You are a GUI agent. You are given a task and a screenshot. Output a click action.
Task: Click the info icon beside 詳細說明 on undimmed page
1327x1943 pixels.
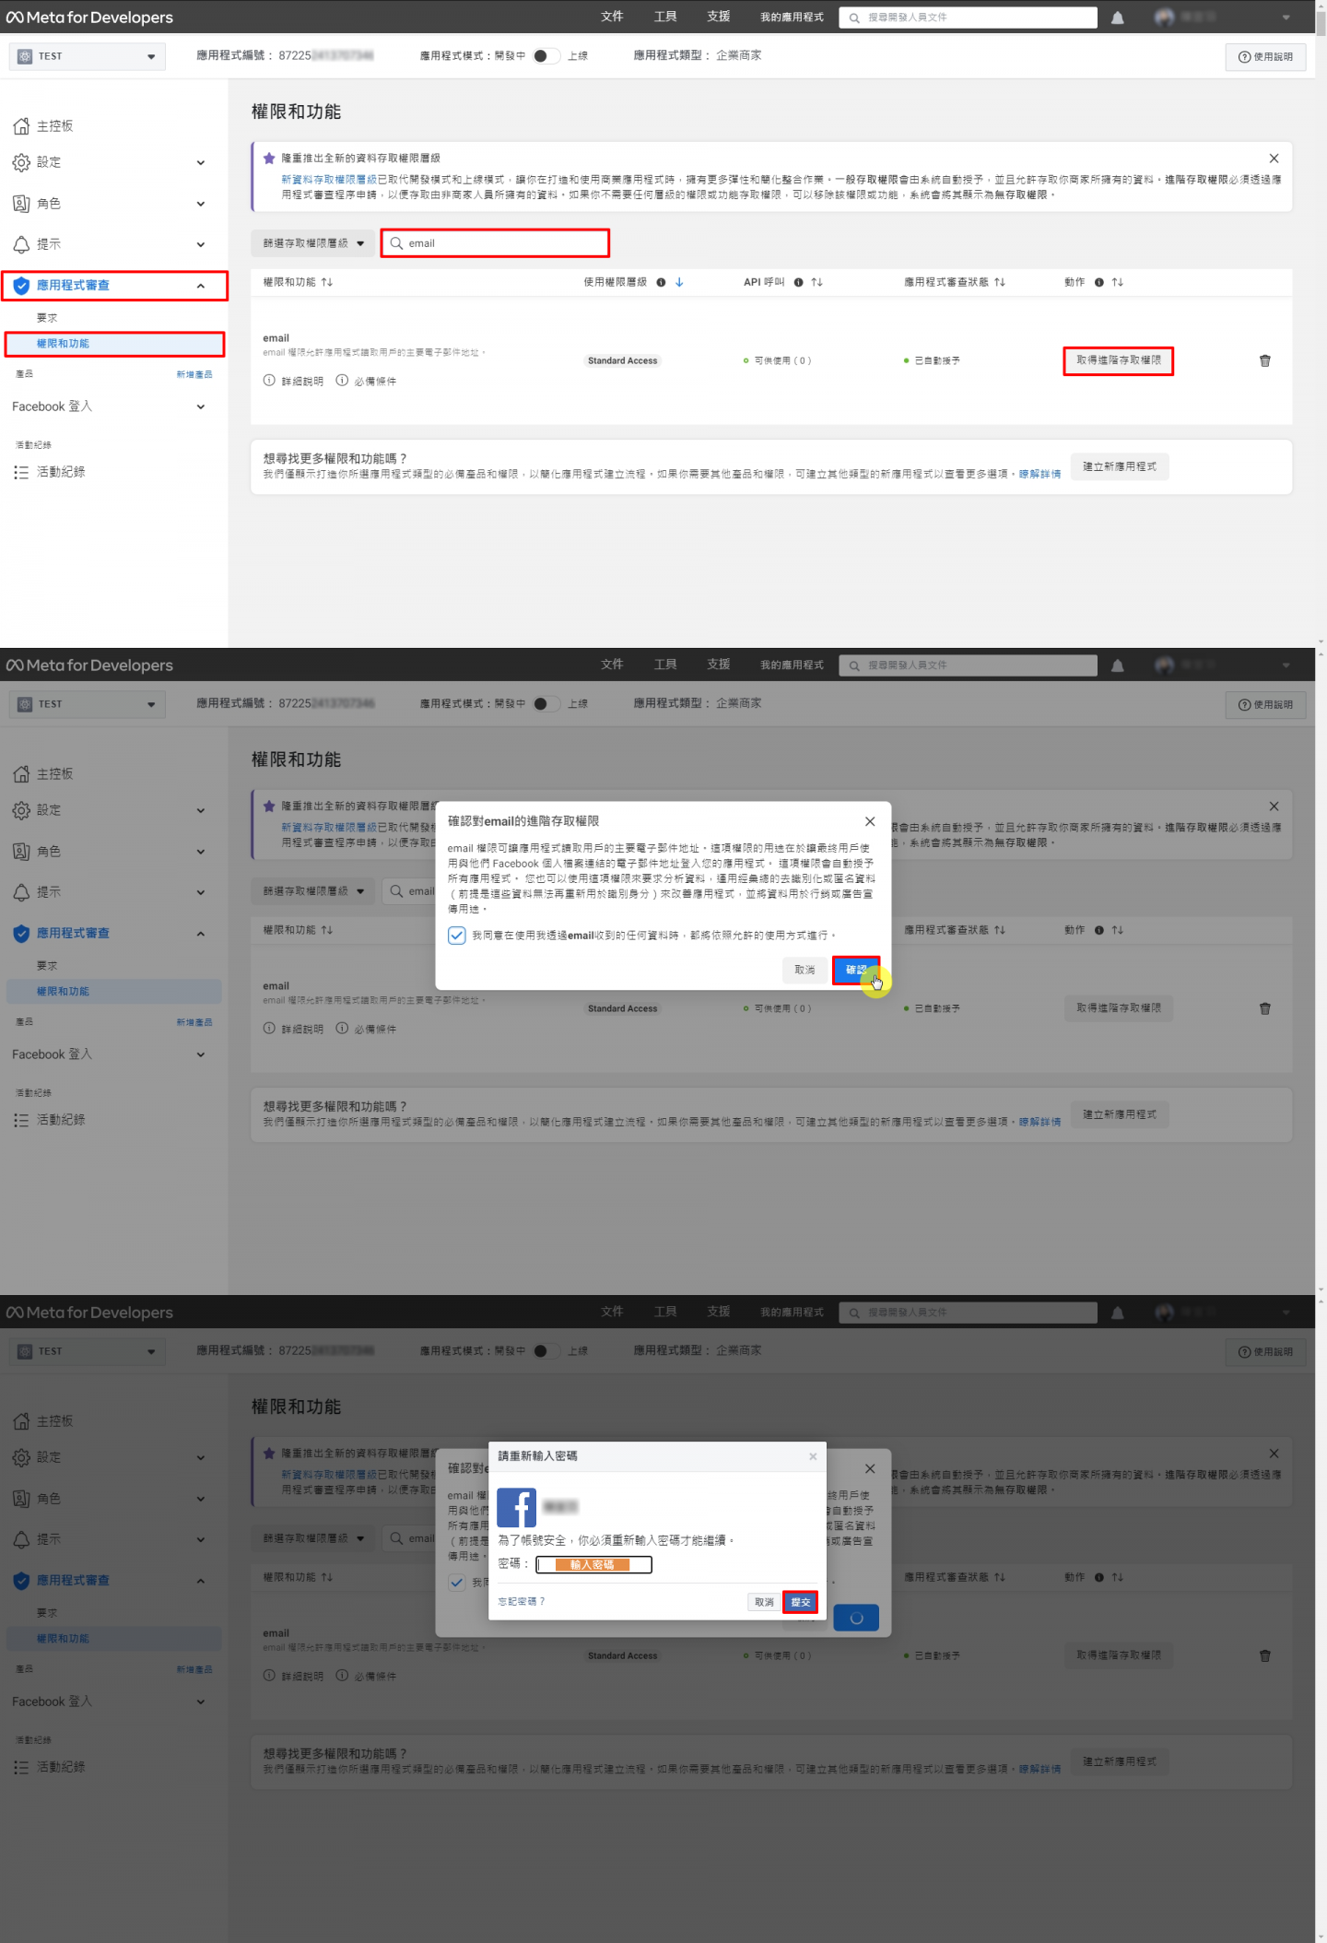coord(269,381)
